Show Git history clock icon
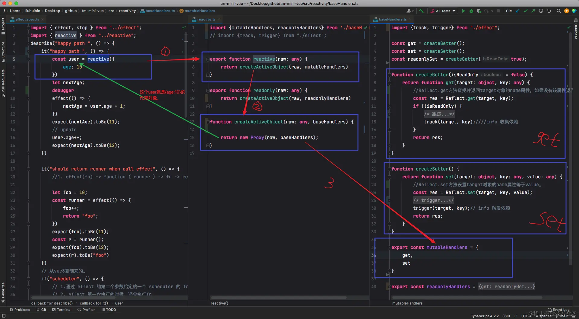 pyautogui.click(x=541, y=11)
